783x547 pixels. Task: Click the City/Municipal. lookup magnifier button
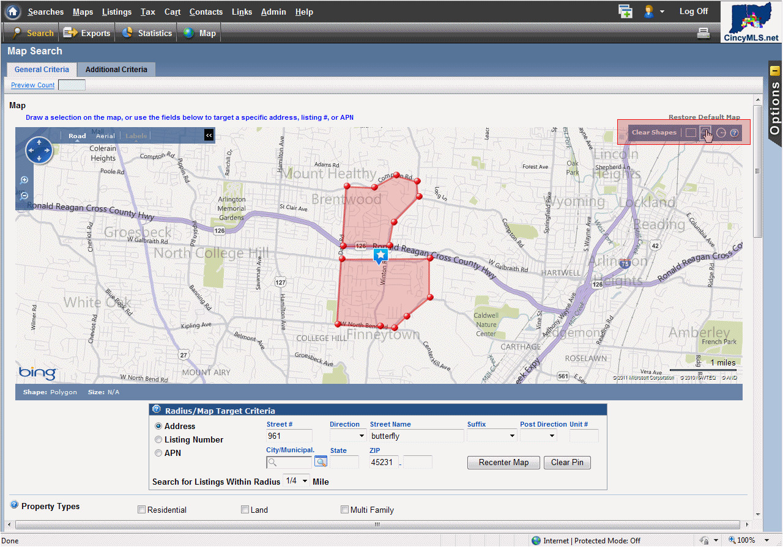(x=321, y=462)
